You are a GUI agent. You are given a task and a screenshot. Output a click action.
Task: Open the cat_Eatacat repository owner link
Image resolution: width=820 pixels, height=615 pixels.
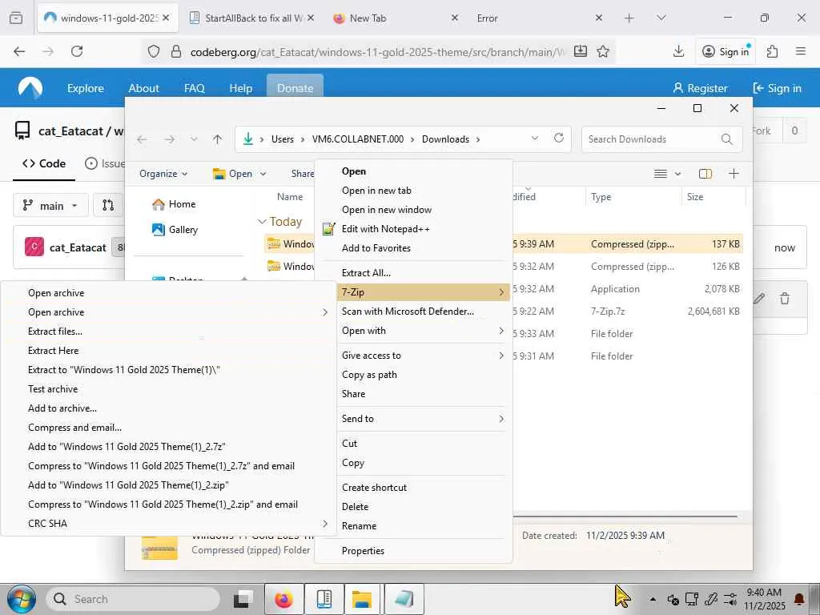pos(70,131)
